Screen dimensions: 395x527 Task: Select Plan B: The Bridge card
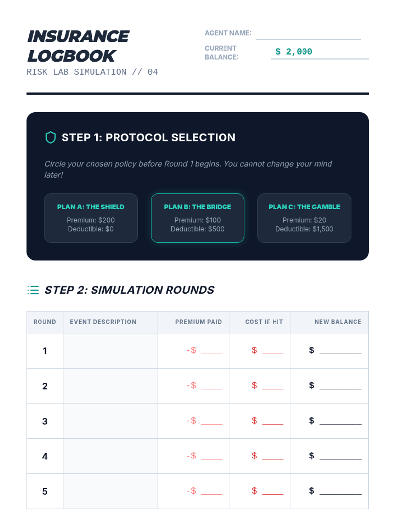point(197,218)
